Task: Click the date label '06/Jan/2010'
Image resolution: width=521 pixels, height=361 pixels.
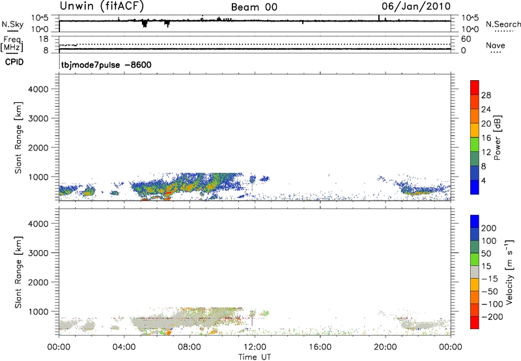Action: point(415,6)
